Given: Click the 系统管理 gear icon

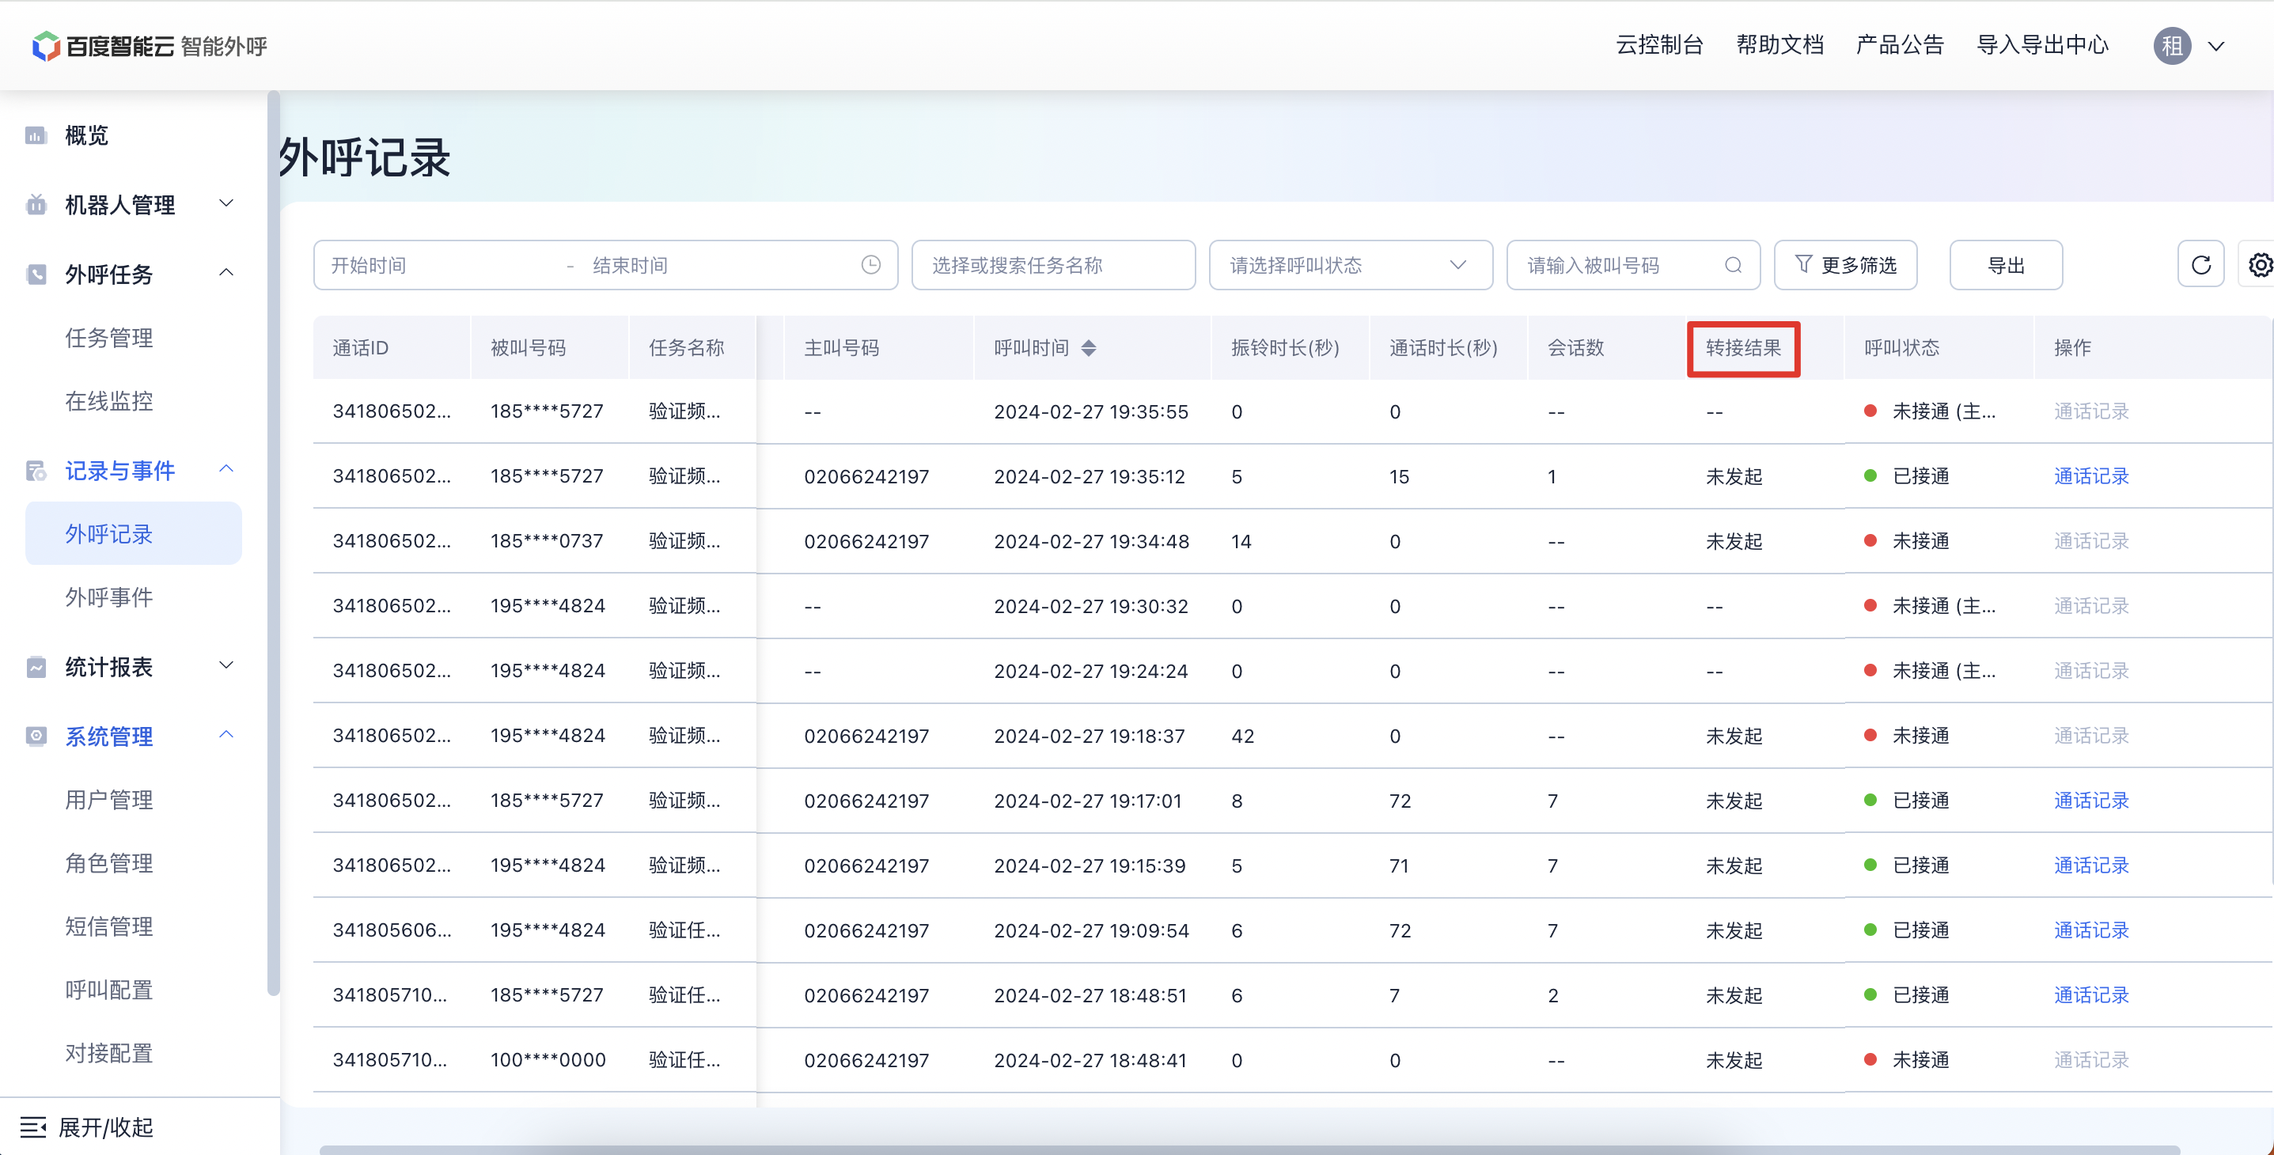Looking at the screenshot, I should pyautogui.click(x=36, y=736).
